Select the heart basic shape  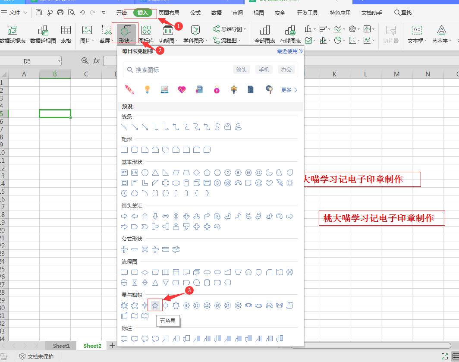(269, 183)
